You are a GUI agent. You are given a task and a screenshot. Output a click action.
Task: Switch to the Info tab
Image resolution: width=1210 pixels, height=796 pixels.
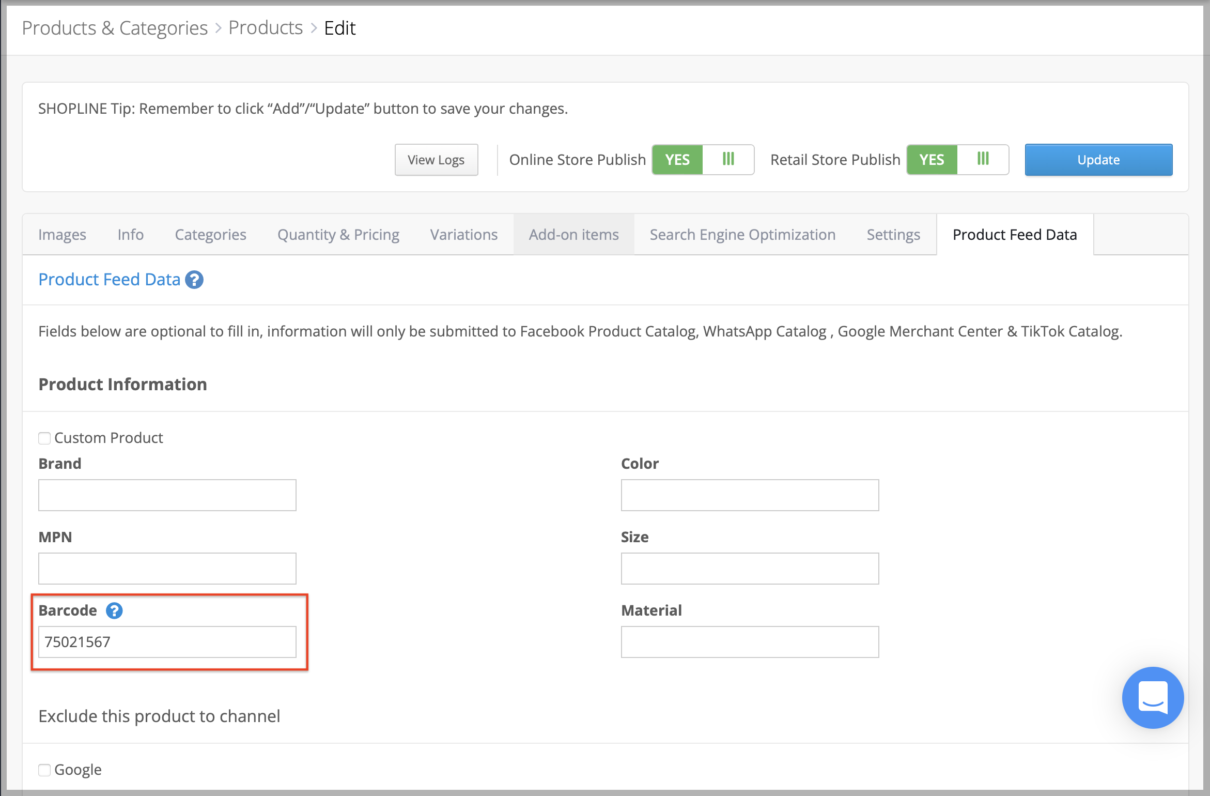click(130, 235)
